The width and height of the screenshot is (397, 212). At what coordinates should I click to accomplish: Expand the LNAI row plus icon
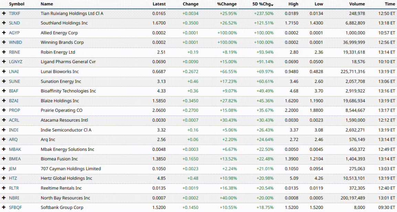(x=4, y=71)
